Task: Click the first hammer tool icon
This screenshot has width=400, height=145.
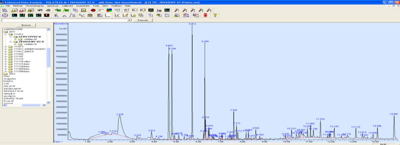Action: (177, 10)
